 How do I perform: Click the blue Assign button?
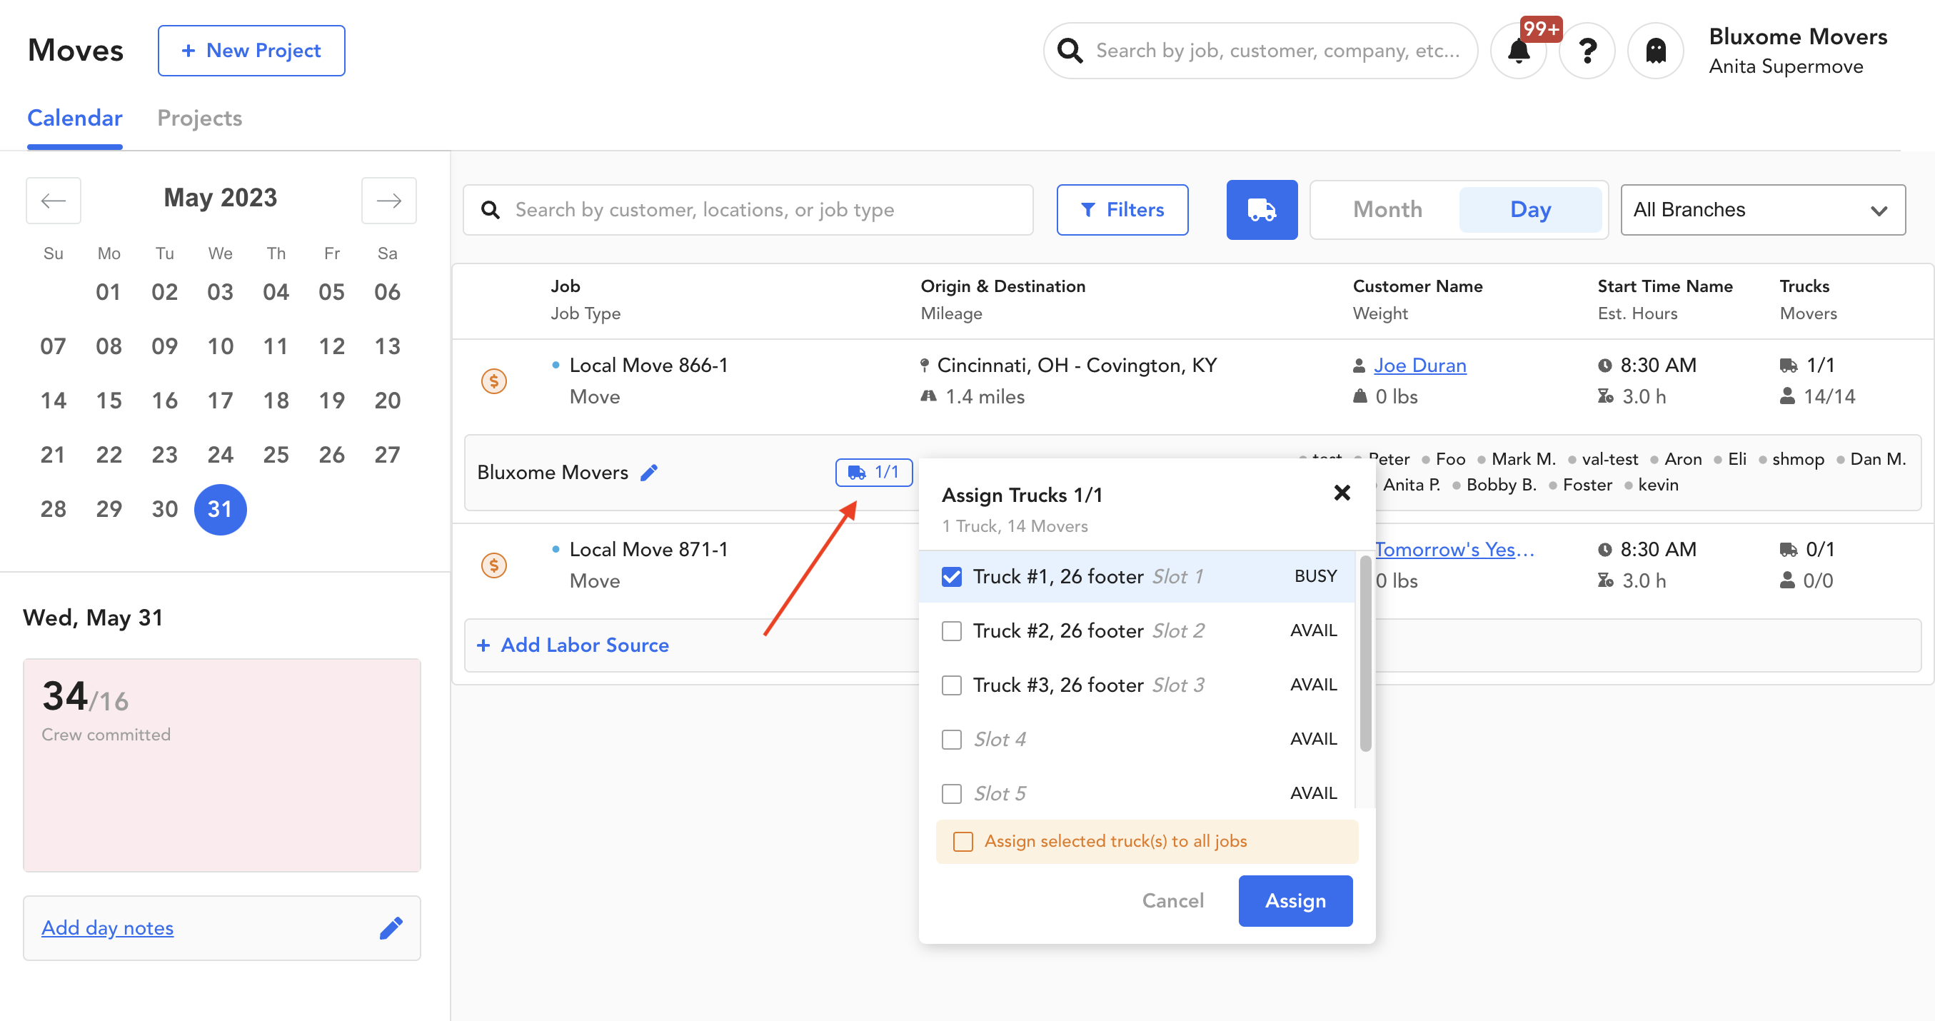(x=1295, y=901)
